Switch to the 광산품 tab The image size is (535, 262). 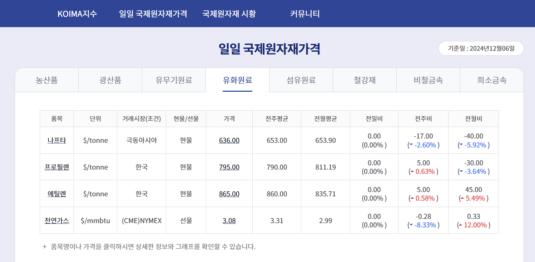110,80
